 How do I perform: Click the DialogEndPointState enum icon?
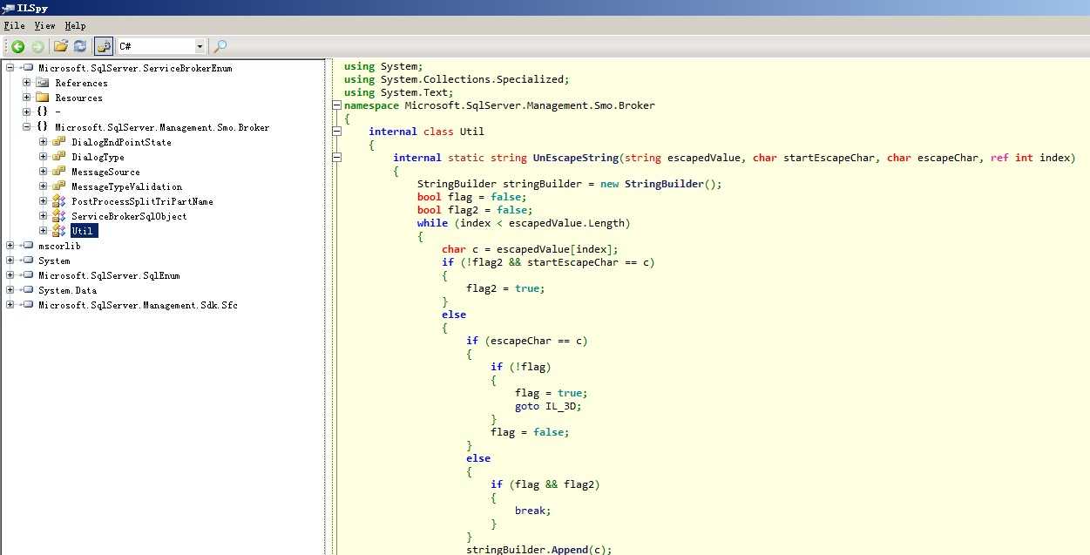[x=58, y=142]
